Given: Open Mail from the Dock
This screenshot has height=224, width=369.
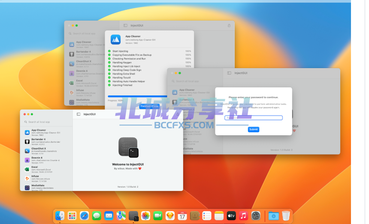Looking at the screenshot, I should (x=109, y=215).
